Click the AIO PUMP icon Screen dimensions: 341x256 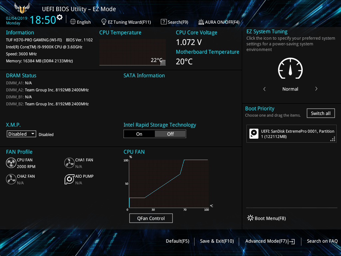coord(69,179)
